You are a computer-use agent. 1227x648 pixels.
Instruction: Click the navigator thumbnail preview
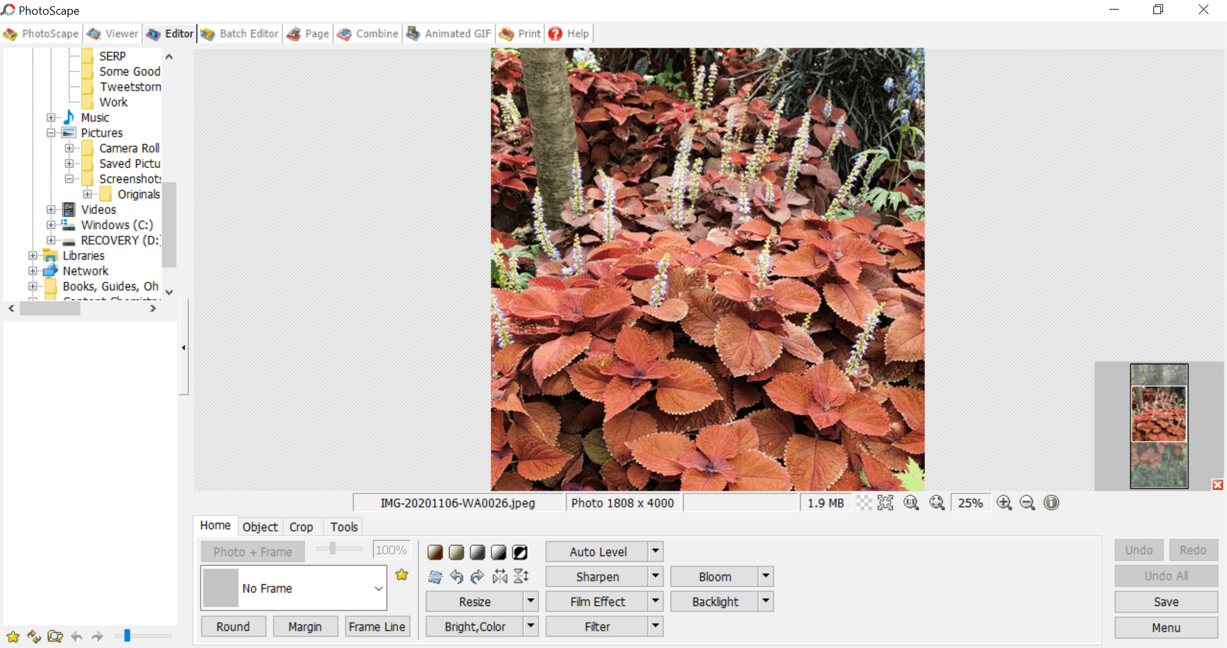click(x=1159, y=426)
